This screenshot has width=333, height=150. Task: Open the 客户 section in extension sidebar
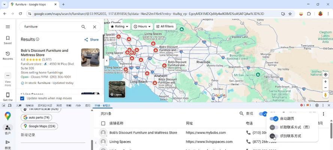coord(7,130)
